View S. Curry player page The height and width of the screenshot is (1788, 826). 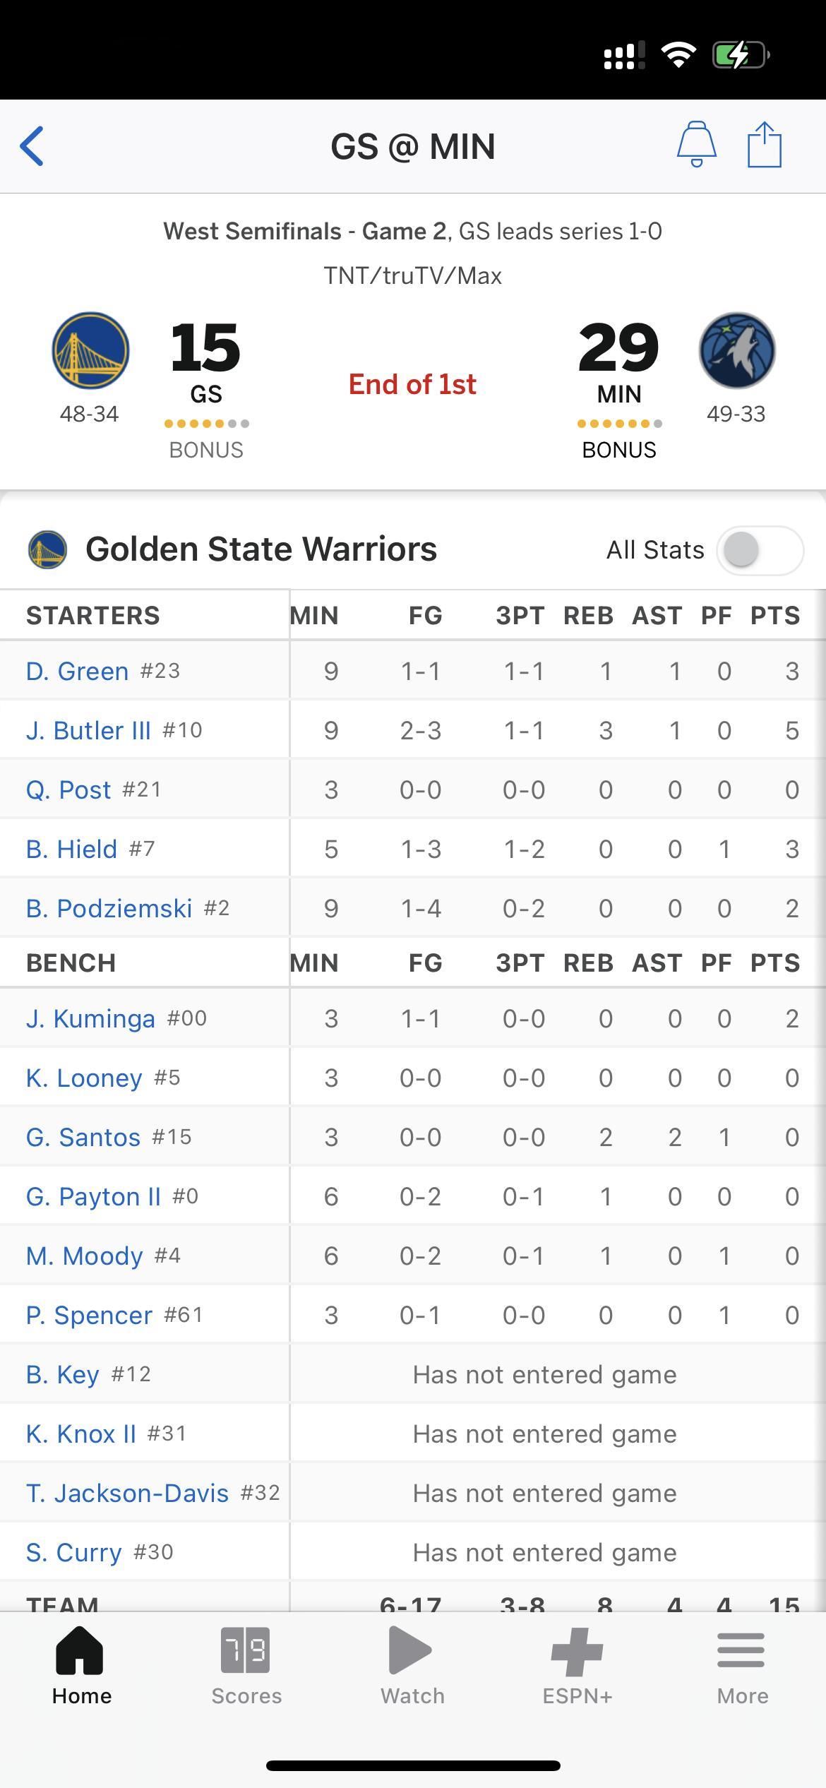74,1552
